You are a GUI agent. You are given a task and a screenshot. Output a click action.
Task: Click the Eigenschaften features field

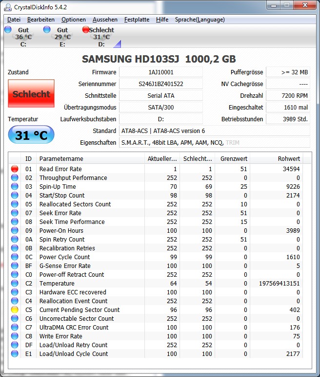coord(215,143)
